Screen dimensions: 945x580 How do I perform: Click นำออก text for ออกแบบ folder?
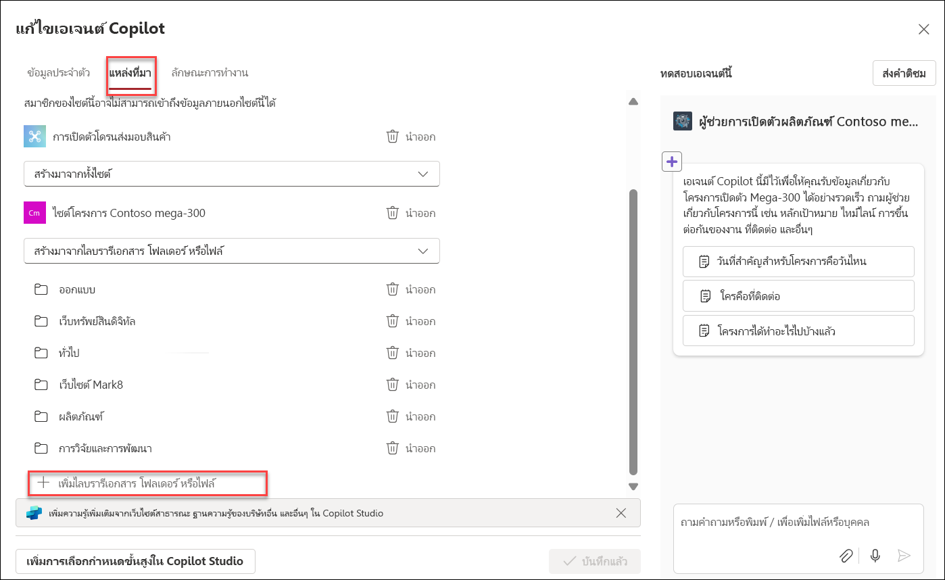(420, 289)
